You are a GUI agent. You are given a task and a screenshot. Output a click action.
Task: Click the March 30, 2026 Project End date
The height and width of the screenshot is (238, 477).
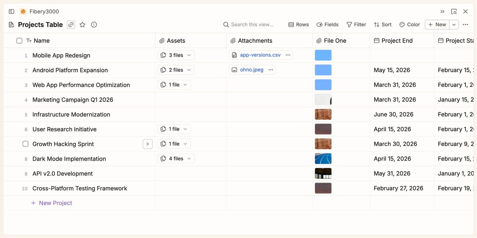point(396,144)
